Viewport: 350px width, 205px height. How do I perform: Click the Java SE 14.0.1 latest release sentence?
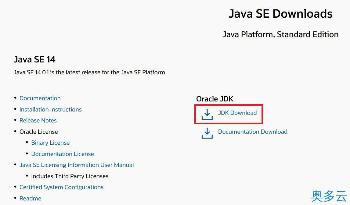click(x=89, y=72)
